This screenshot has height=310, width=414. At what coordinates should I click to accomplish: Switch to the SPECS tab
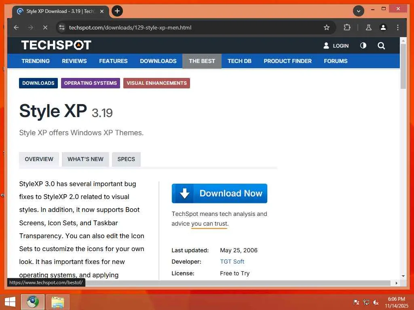click(x=126, y=159)
